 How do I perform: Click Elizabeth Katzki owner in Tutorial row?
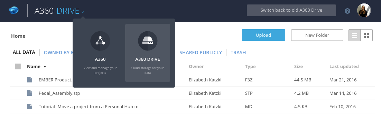(205, 106)
